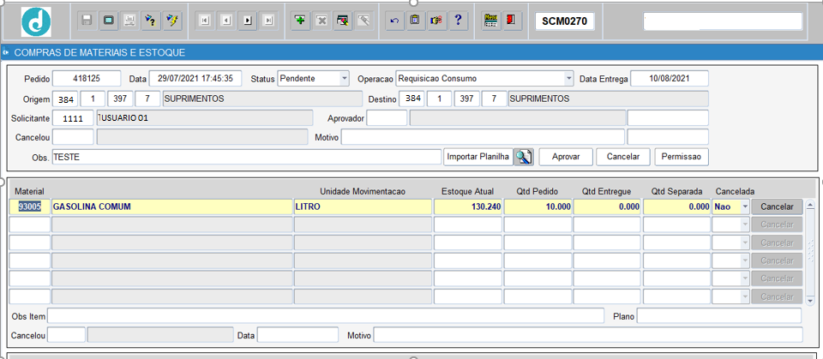Click the window-with-pointer icon beside delete
Image resolution: width=823 pixels, height=359 pixels.
343,21
